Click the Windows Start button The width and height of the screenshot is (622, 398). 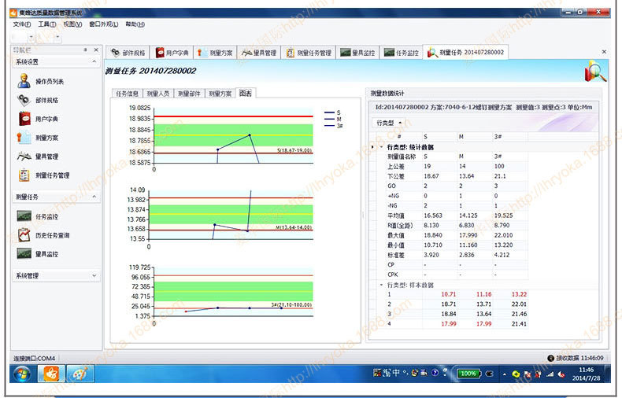coord(21,373)
